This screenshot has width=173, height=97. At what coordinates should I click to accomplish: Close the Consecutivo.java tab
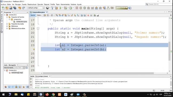[47, 12]
